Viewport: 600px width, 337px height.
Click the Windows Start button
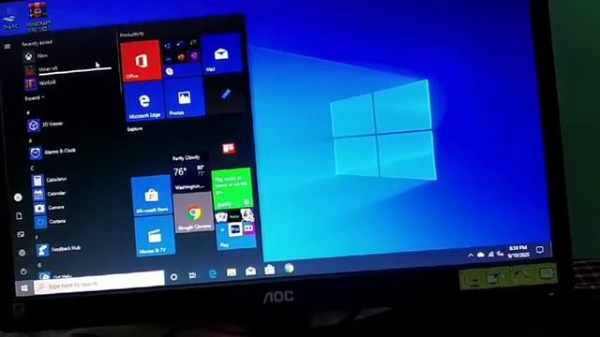[24, 287]
